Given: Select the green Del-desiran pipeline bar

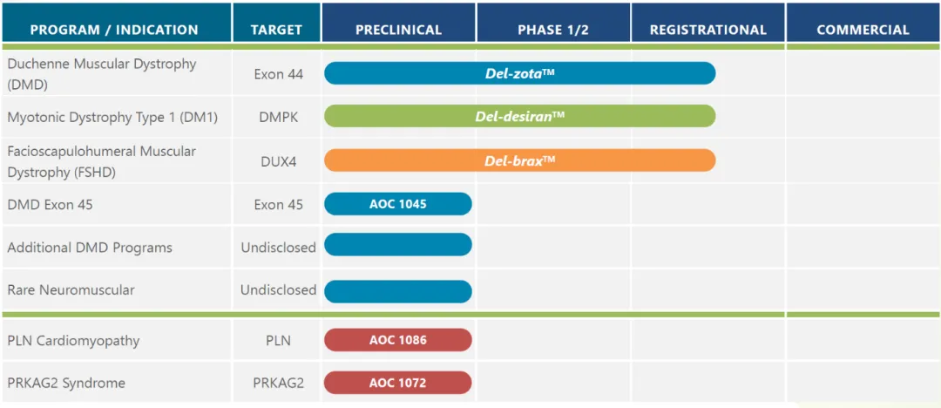Looking at the screenshot, I should click(519, 116).
